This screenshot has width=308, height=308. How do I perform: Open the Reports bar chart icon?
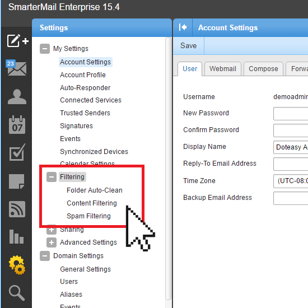coord(16,236)
